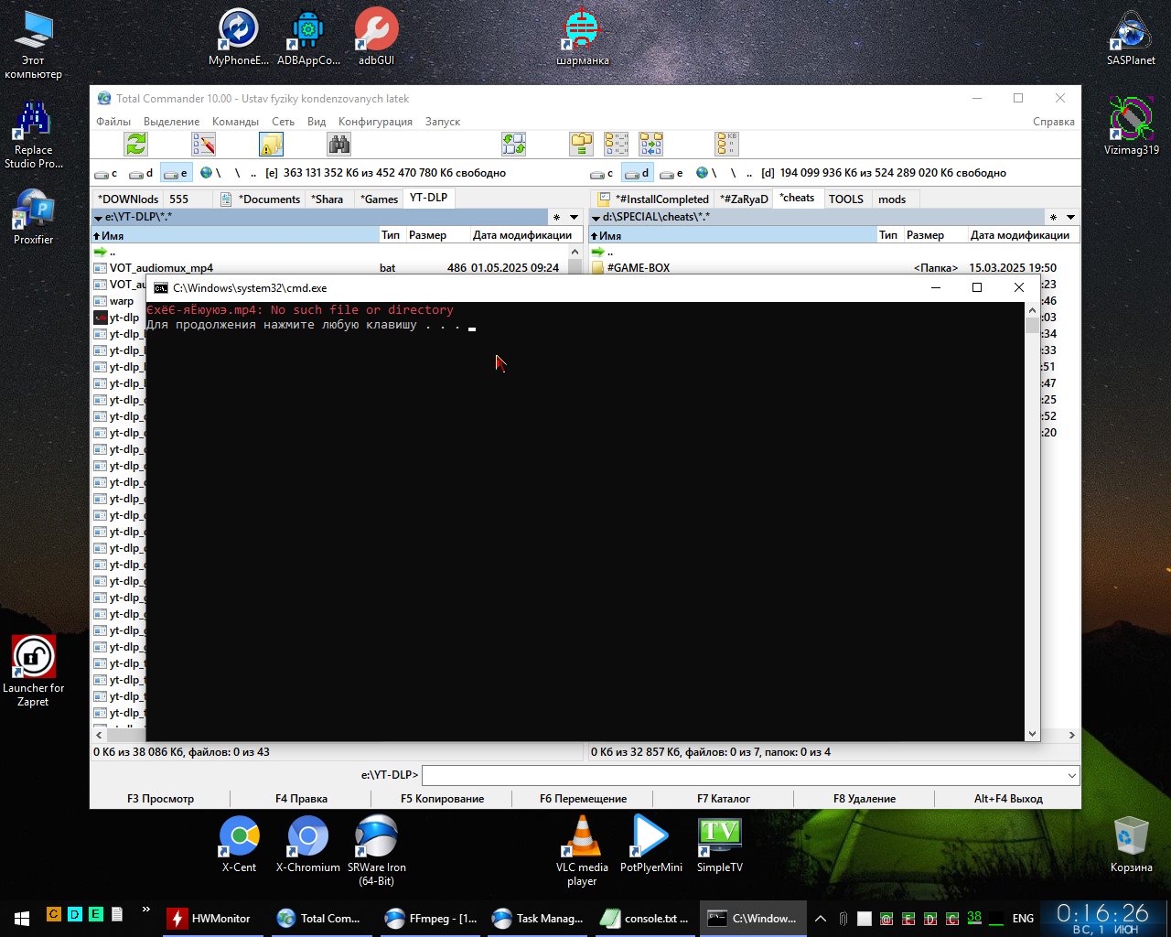Click the binoculars file search icon
The image size is (1171, 937).
click(338, 145)
